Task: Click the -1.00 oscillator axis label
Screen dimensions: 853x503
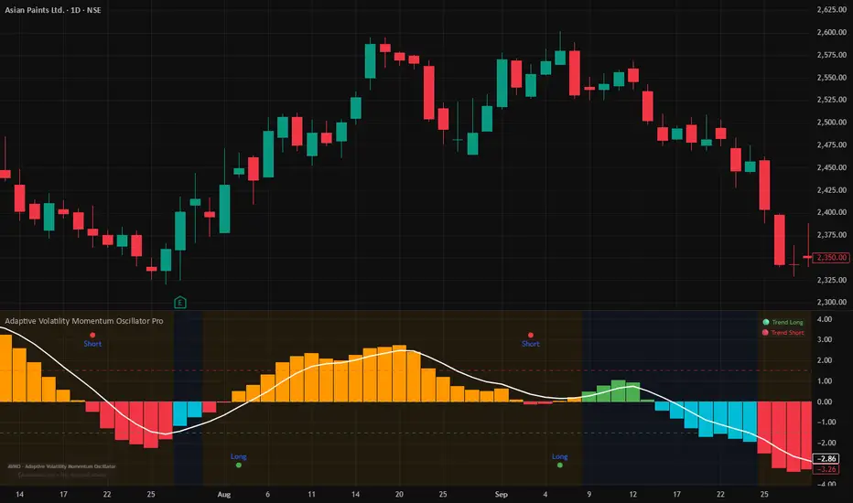Action: (826, 422)
